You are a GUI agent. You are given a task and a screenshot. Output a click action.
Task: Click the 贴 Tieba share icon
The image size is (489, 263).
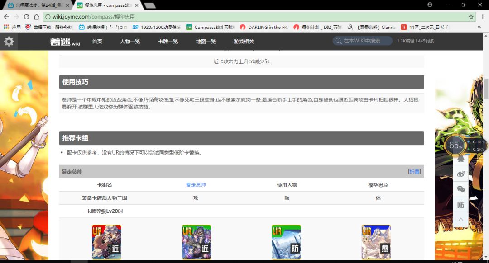pyautogui.click(x=461, y=204)
